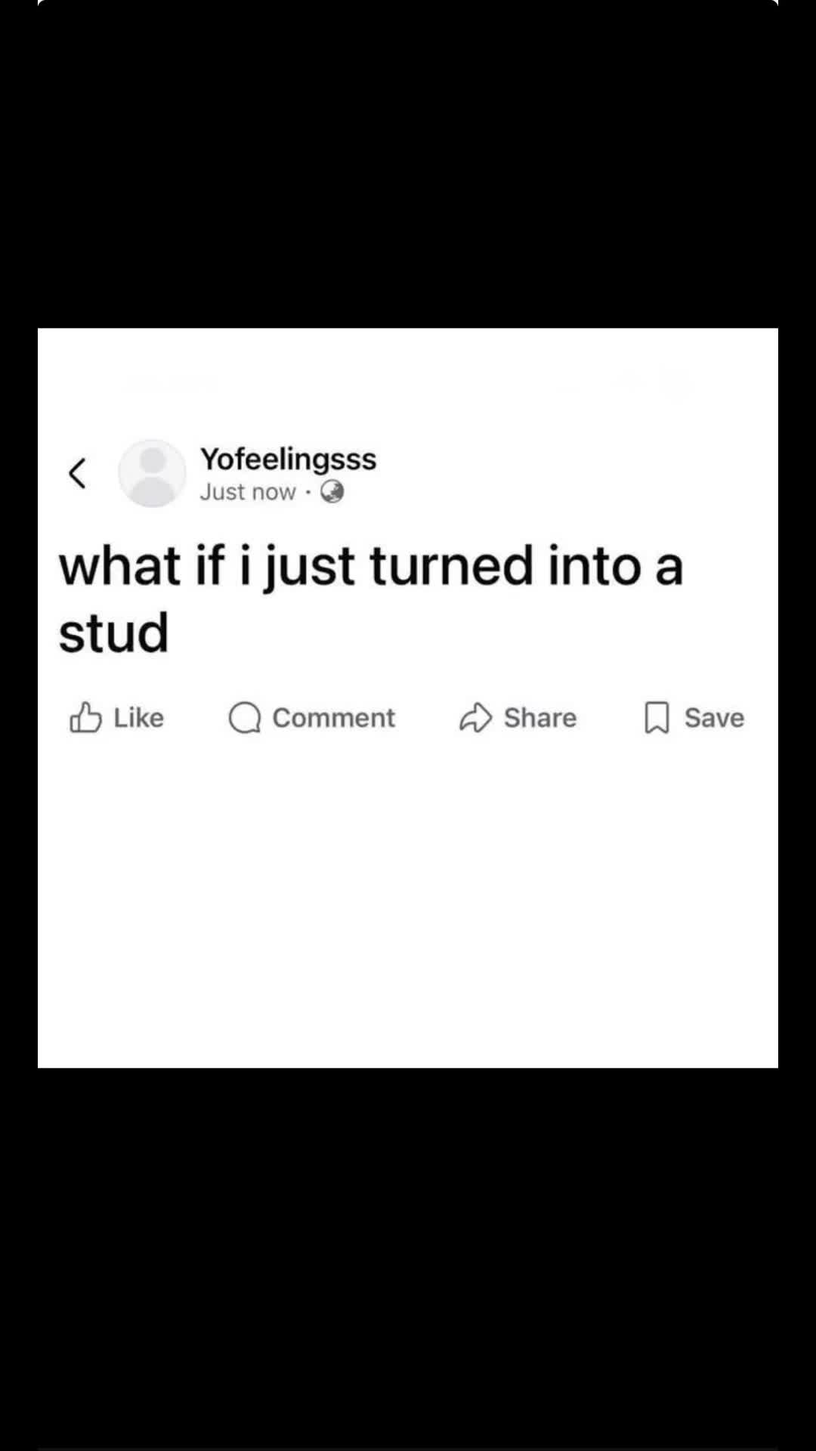816x1451 pixels.
Task: Click the bookmark Save icon
Action: point(657,718)
